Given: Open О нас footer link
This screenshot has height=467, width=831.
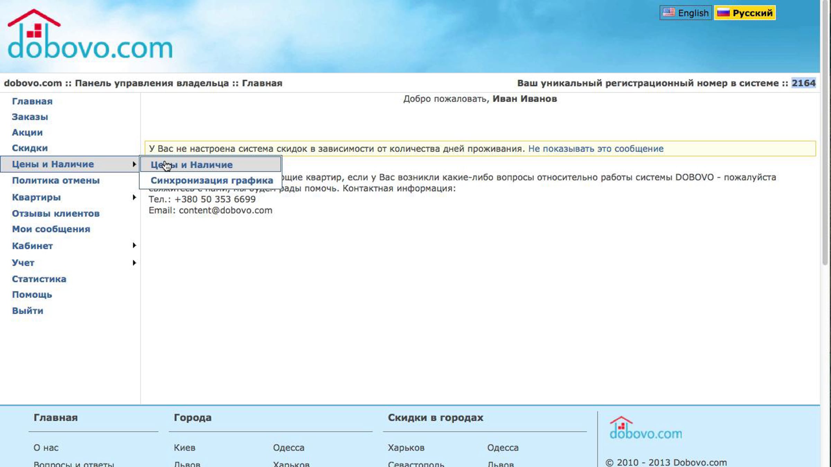Looking at the screenshot, I should click(46, 448).
